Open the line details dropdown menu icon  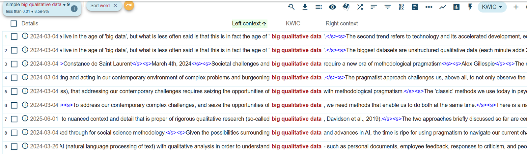(319, 7)
